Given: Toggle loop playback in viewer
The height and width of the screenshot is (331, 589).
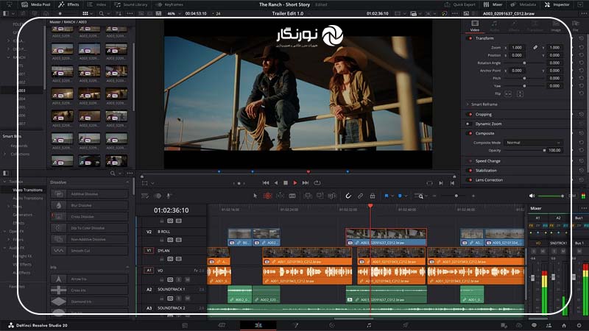Looking at the screenshot, I should (317, 182).
